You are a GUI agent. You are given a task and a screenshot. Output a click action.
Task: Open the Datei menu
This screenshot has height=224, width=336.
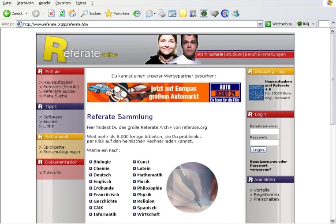7,3
